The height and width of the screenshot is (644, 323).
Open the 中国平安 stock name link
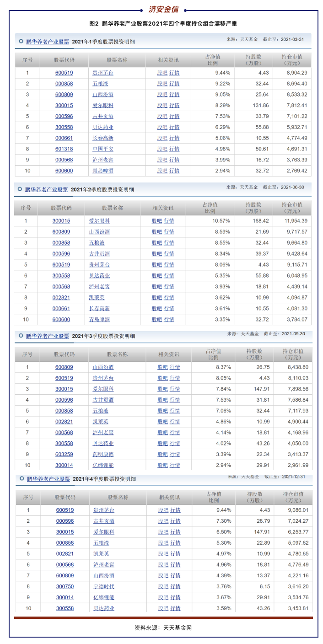coord(103,149)
